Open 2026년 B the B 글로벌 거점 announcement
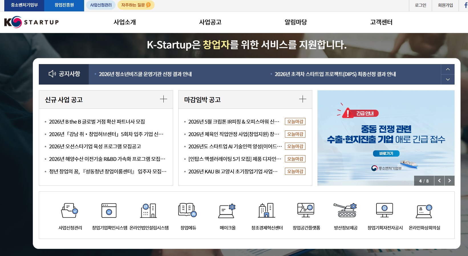Screen dimensions: 468x256 click(97, 122)
